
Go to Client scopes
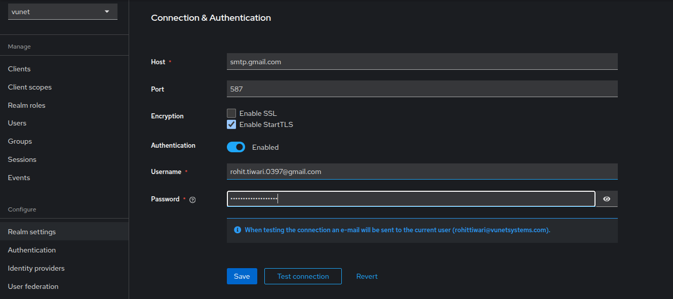pyautogui.click(x=30, y=87)
